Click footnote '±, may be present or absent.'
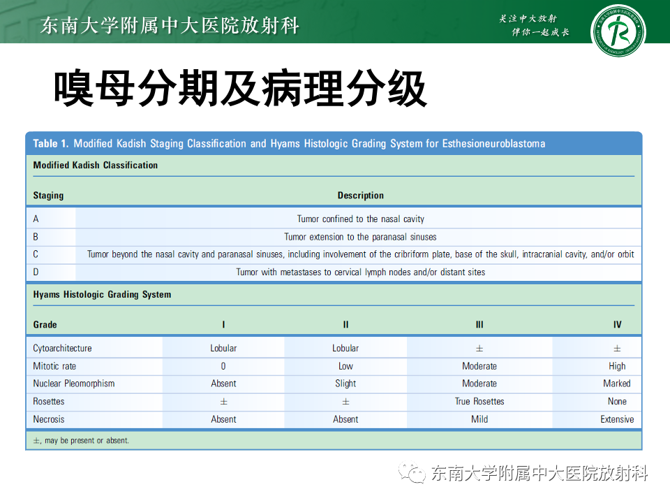Viewport: 670px width, 503px height. click(81, 441)
